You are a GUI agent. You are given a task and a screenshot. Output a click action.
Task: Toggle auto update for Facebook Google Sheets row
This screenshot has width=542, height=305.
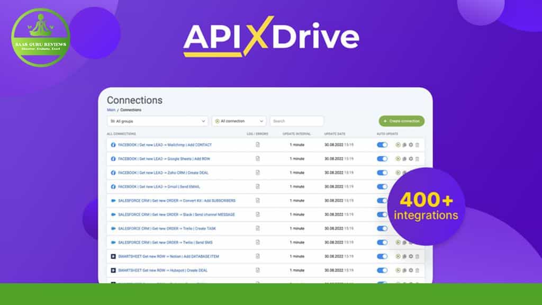(x=382, y=159)
